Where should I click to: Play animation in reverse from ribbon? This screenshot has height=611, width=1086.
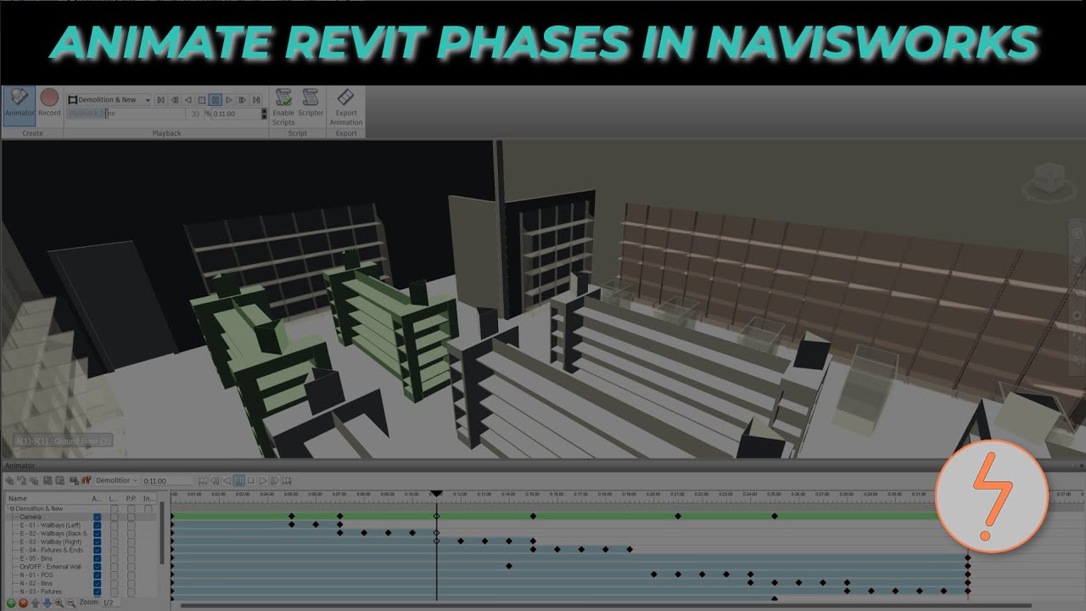tap(188, 100)
